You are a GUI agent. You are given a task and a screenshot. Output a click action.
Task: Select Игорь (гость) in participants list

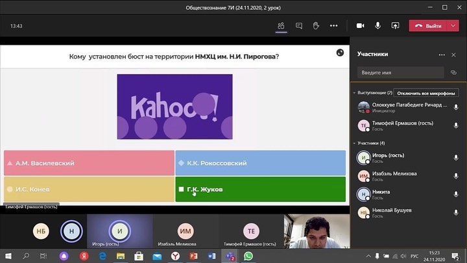pyautogui.click(x=408, y=158)
